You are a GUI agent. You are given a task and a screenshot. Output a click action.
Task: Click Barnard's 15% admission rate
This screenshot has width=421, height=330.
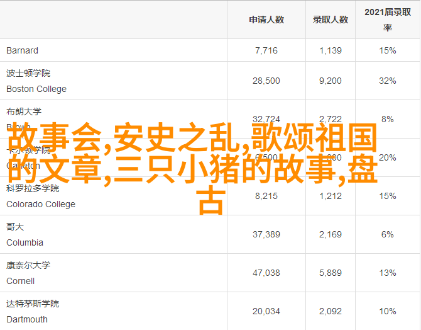click(x=388, y=50)
